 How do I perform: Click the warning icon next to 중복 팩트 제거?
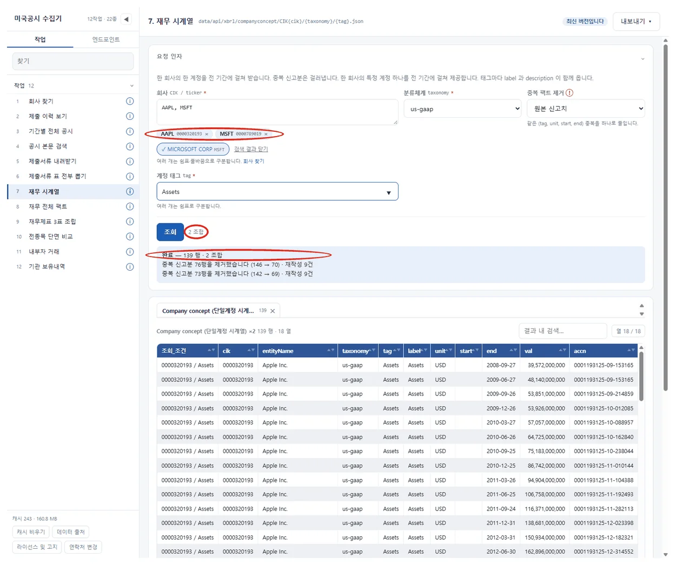click(569, 93)
